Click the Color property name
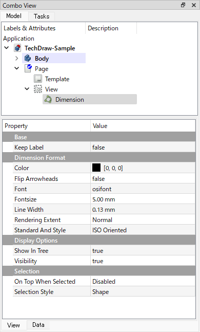This screenshot has width=200, height=332. pos(22,168)
